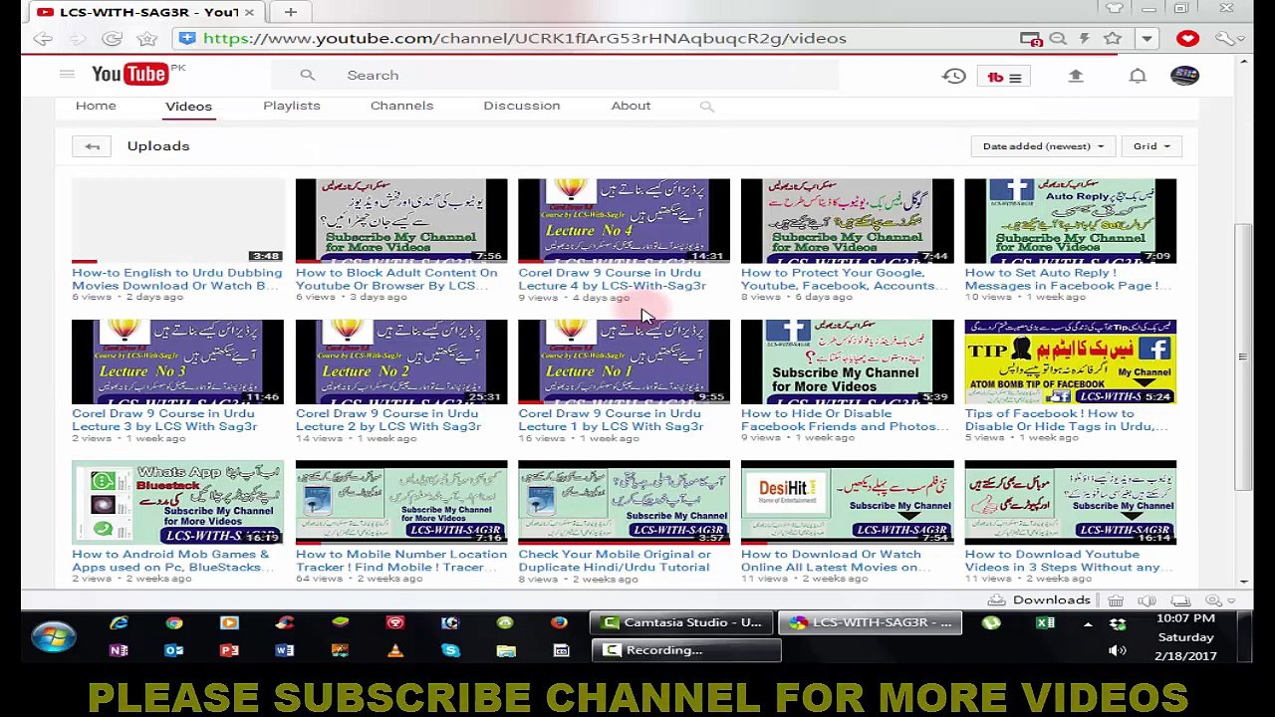Open a new browser tab with plus button
This screenshot has width=1275, height=717.
(x=290, y=12)
